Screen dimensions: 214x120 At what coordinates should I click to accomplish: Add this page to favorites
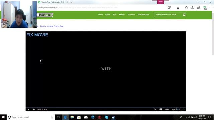(178, 8)
